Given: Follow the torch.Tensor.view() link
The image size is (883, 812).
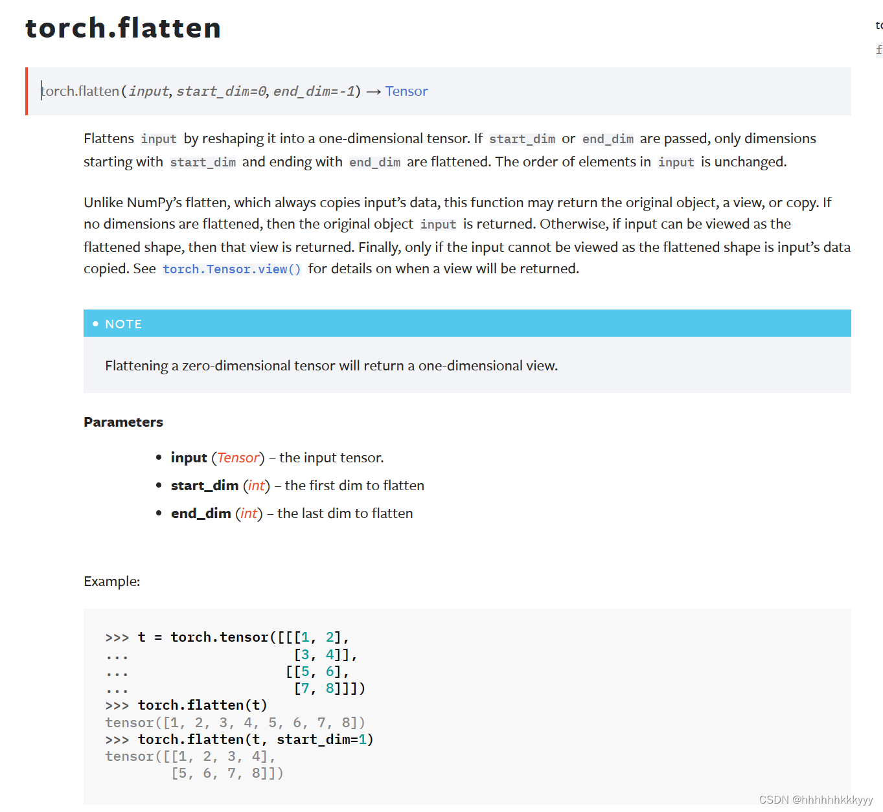Looking at the screenshot, I should pos(231,269).
